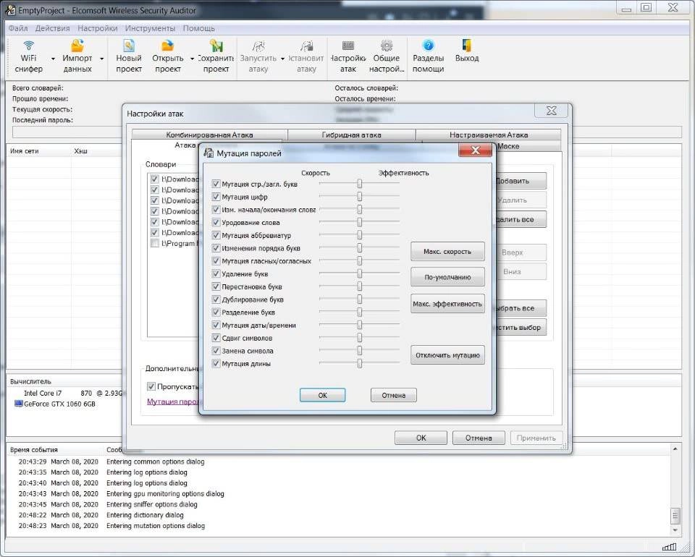
Task: Check the unchecked I:\Program dictionary entry
Action: pyautogui.click(x=155, y=243)
